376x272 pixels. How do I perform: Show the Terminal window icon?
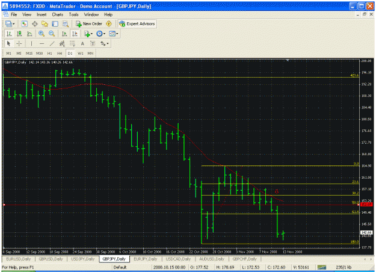55,23
